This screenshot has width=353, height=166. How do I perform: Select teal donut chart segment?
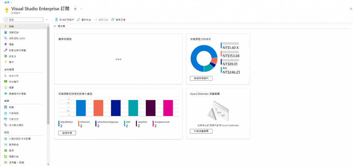(x=208, y=68)
